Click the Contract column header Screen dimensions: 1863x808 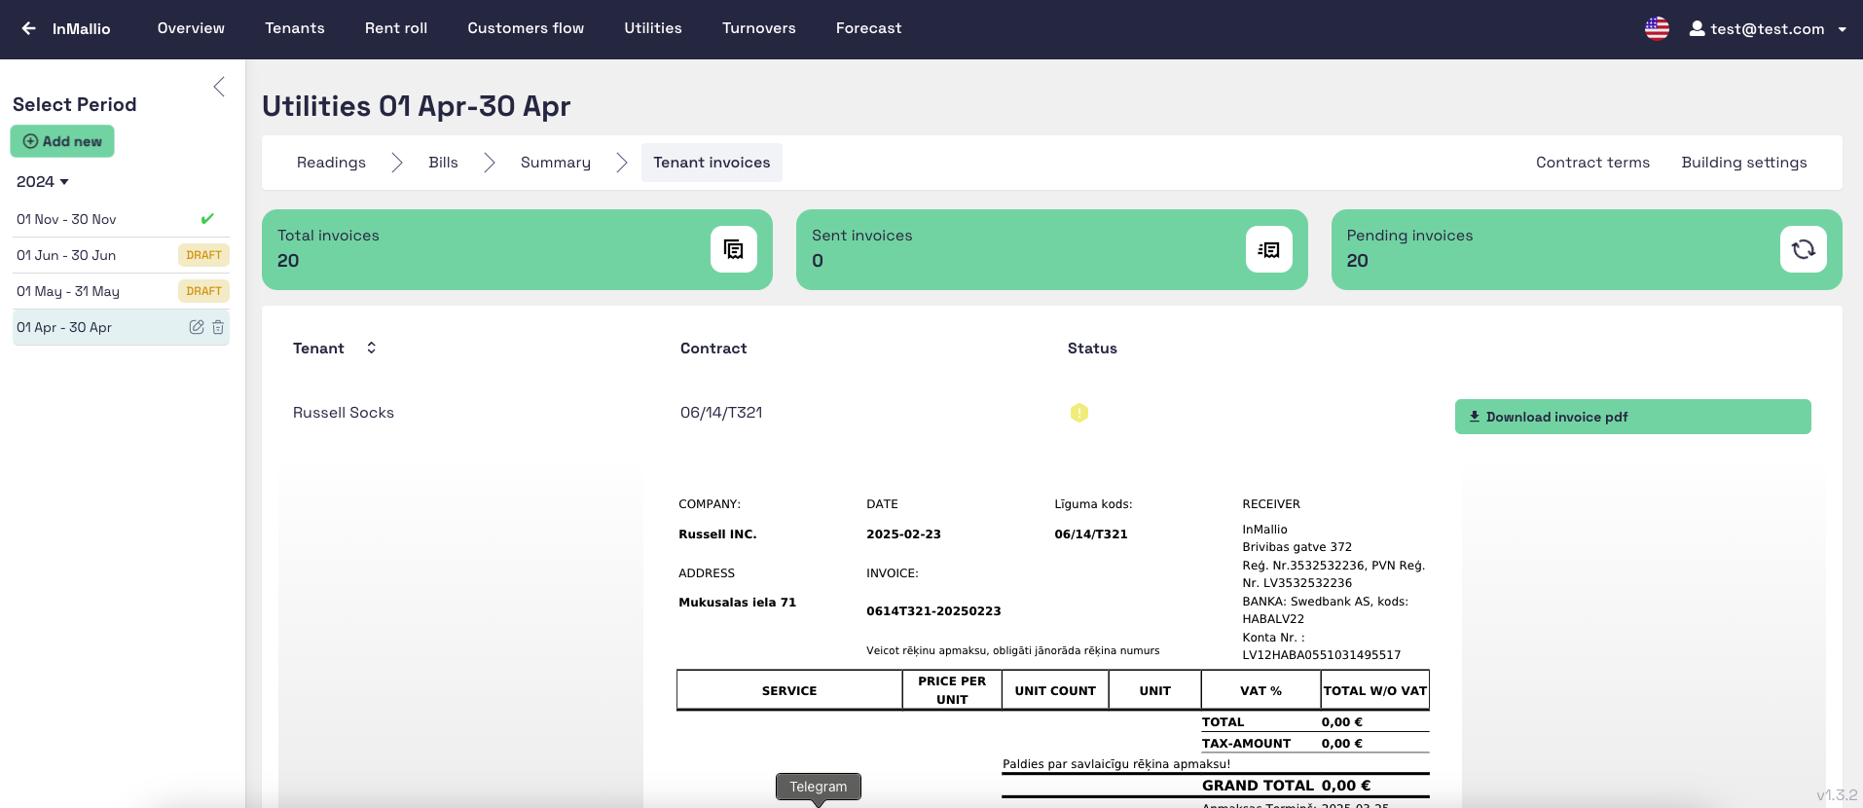tap(713, 349)
